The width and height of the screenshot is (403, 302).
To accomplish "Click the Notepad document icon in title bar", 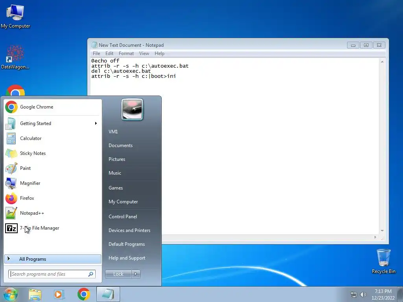I will point(94,45).
